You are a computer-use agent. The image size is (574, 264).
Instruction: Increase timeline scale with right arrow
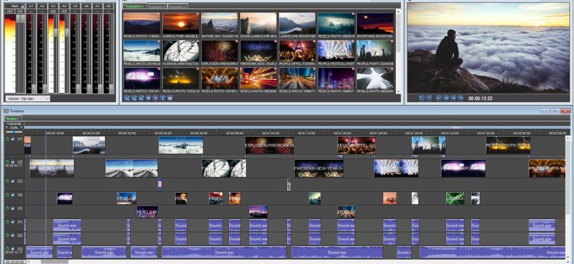tap(21, 127)
